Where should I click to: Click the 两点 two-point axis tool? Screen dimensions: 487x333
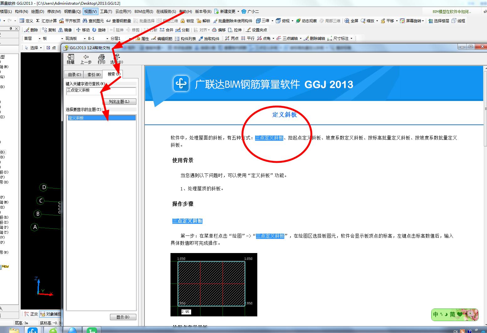click(232, 38)
